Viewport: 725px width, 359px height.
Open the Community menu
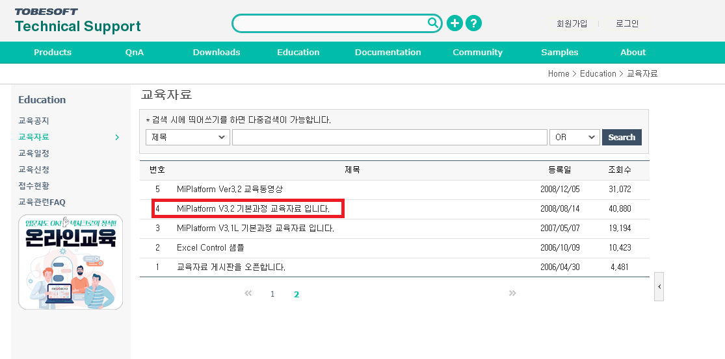click(478, 52)
